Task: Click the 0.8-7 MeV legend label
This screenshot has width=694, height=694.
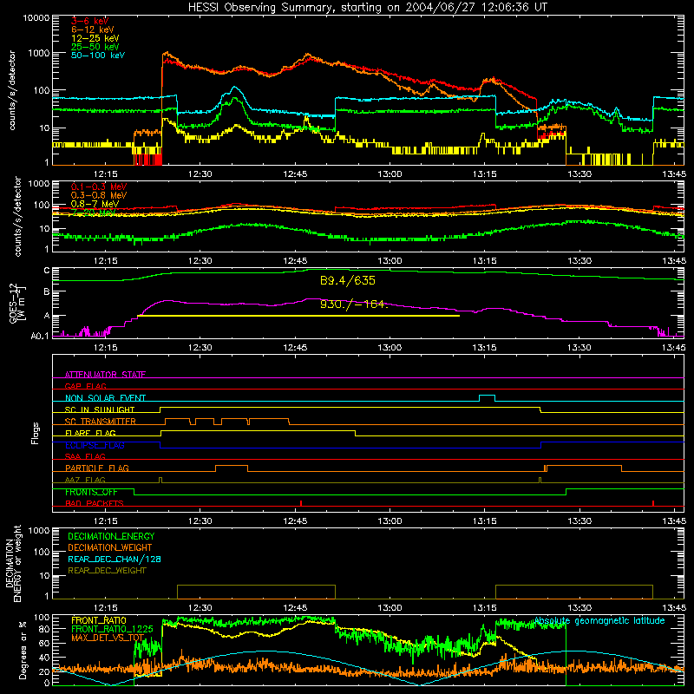Action: (x=95, y=204)
